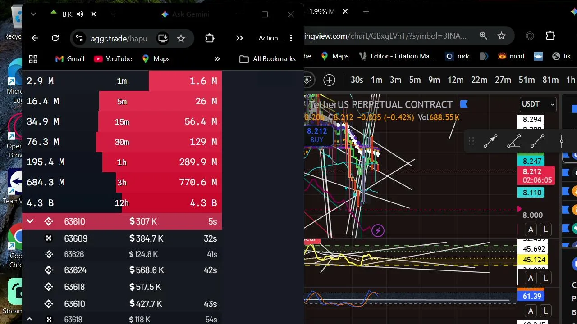Install app icon in aggr.trade address bar
The width and height of the screenshot is (577, 324).
(x=163, y=38)
